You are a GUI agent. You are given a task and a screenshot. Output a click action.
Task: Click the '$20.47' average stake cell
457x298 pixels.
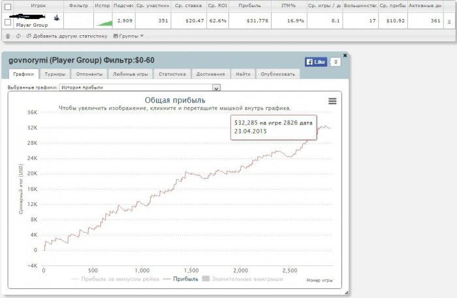(195, 21)
